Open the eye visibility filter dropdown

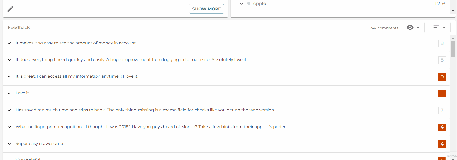tap(414, 27)
